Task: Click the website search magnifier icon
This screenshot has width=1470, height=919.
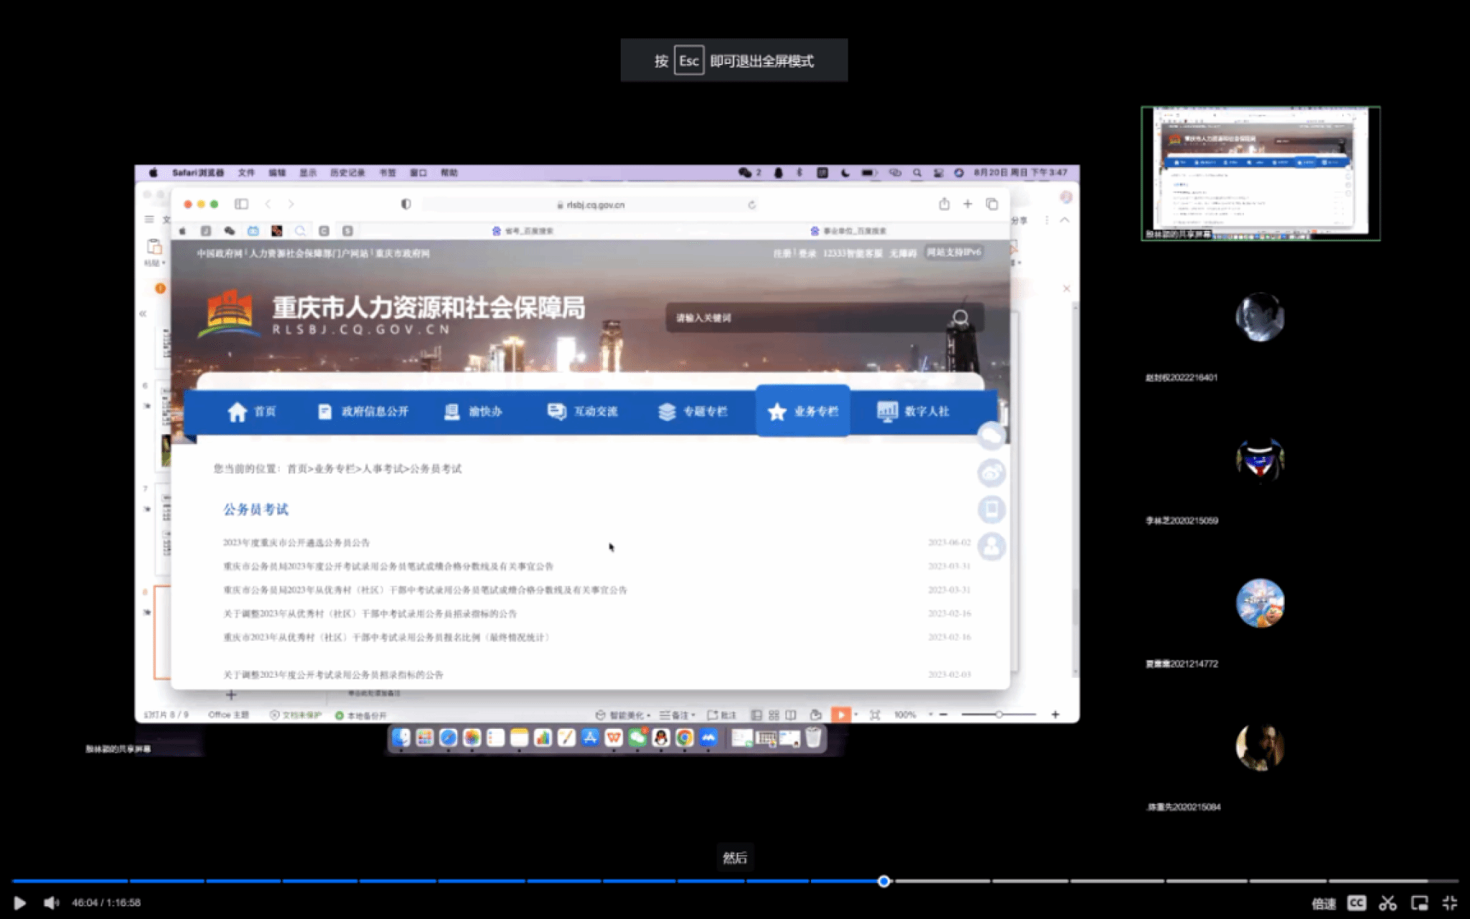Action: (960, 317)
